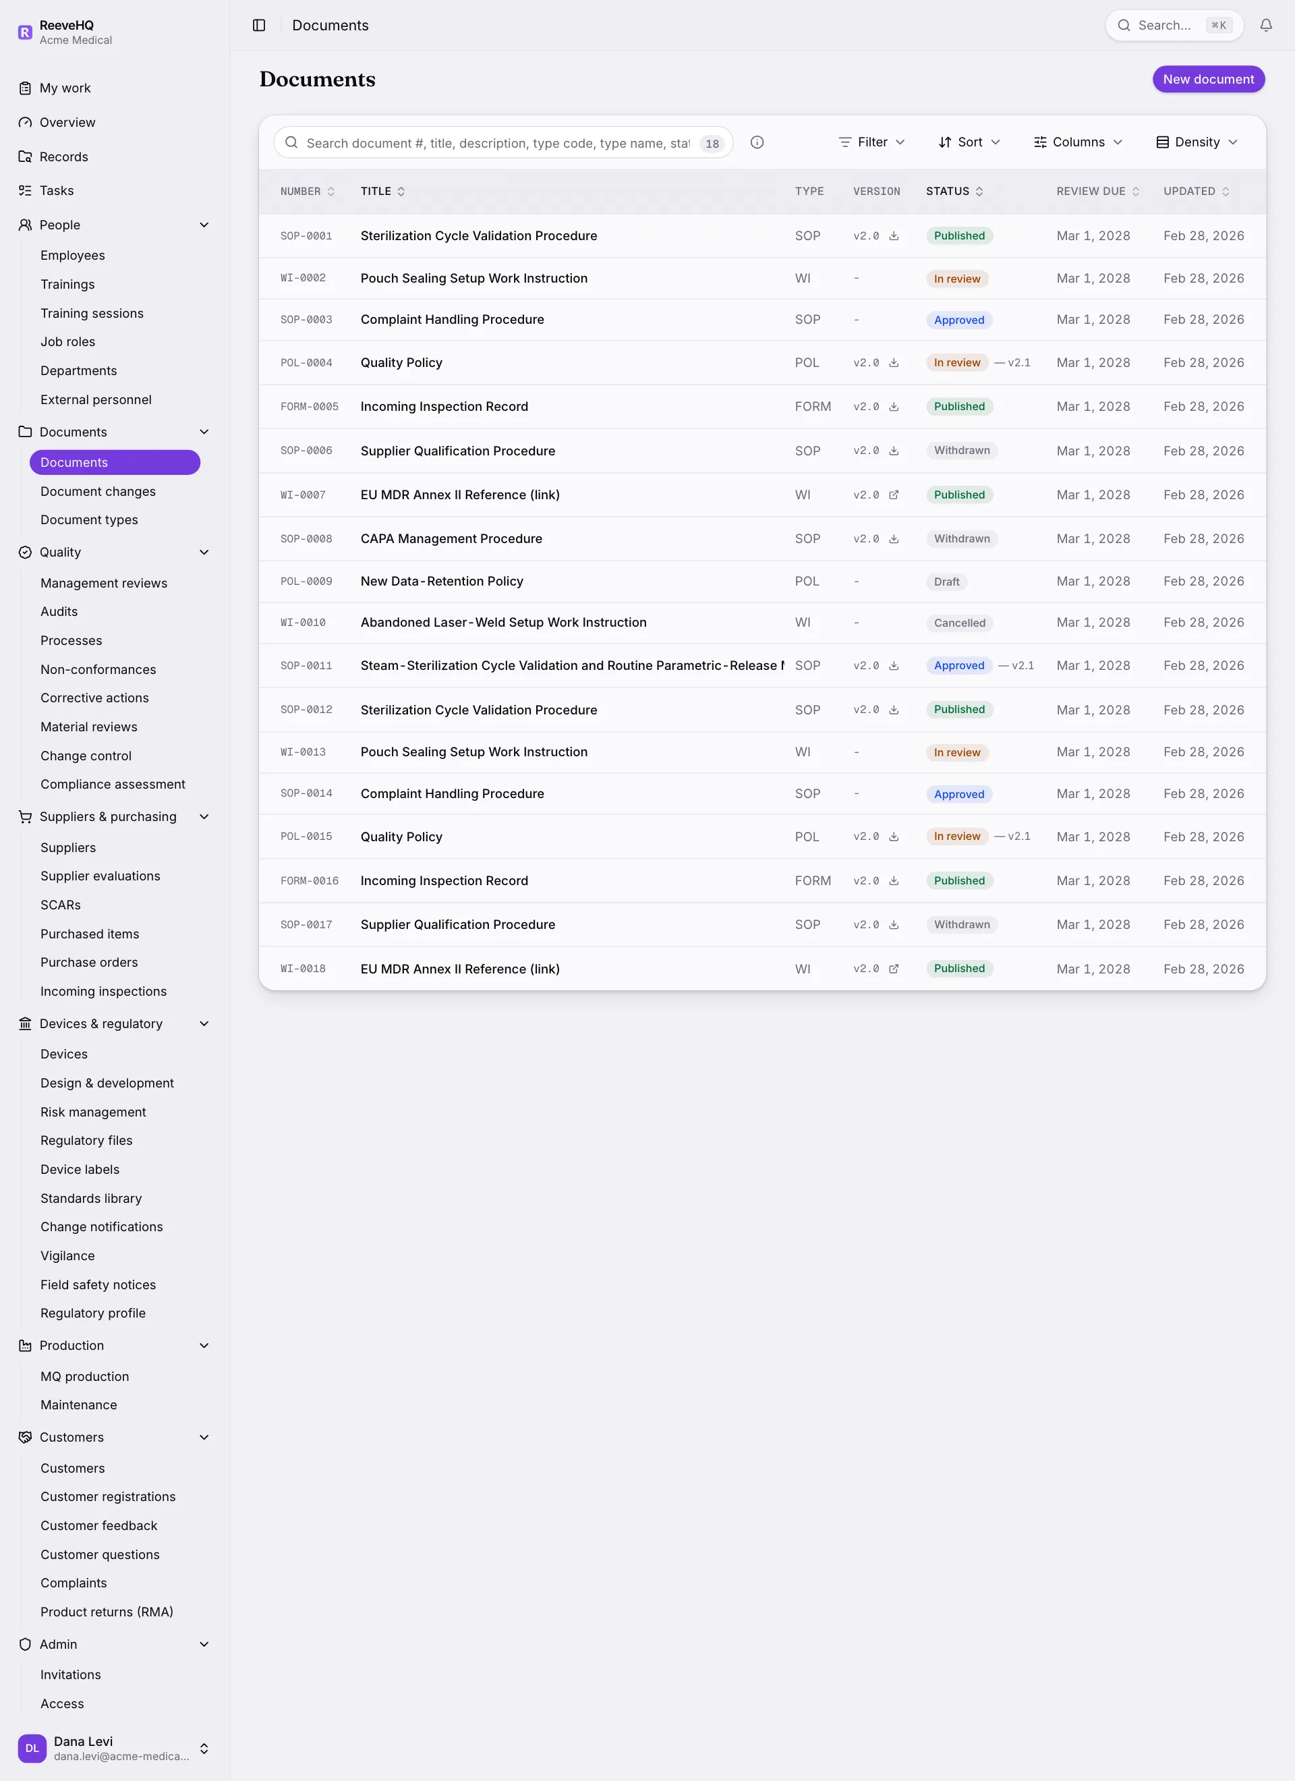Download SOP-0017 version file
Screen dimensions: 1295x1781
click(894, 925)
